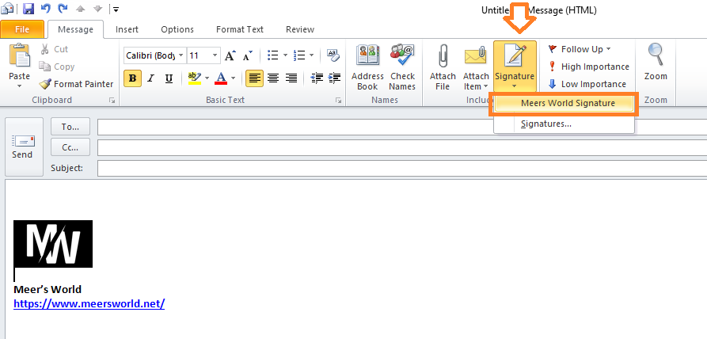Click the Grow Font icon
Screen dimensions: 707x339
[x=230, y=55]
